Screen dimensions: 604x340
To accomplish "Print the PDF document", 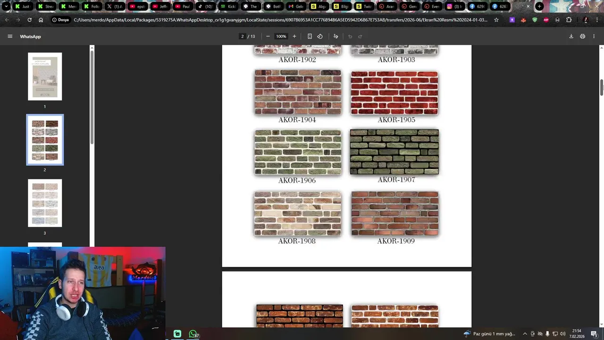I will click(583, 36).
